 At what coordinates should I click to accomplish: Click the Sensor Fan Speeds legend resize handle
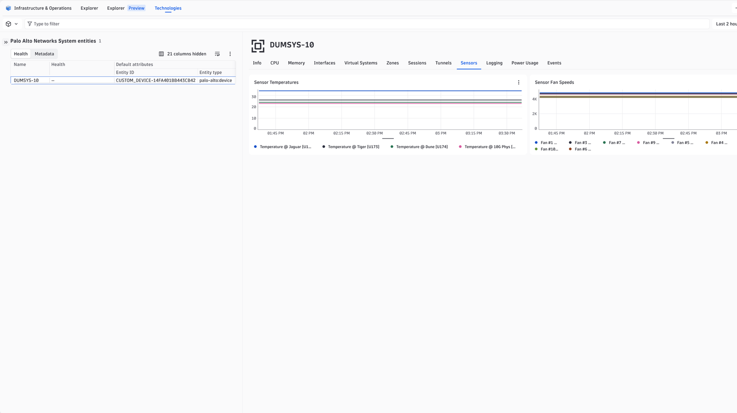668,139
